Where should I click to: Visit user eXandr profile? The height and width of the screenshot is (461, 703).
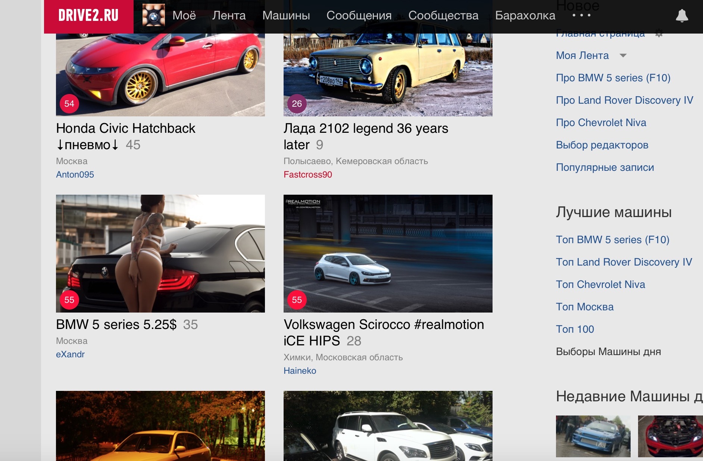(70, 354)
